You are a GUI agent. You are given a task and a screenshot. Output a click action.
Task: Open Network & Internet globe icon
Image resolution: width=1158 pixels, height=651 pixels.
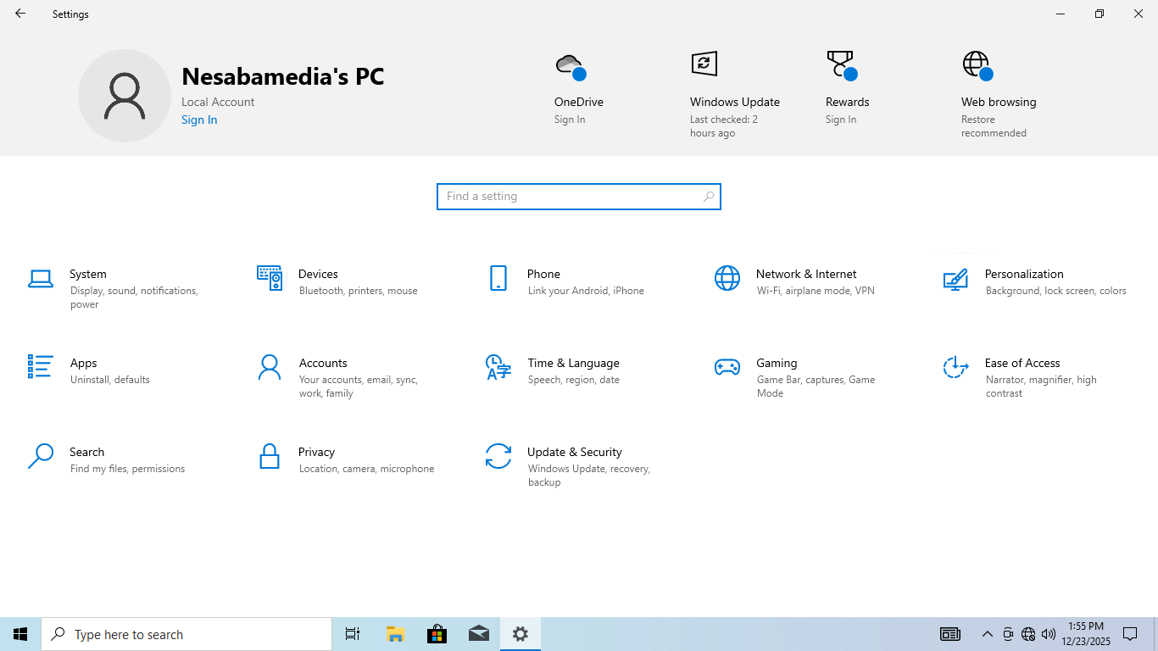[x=727, y=278]
